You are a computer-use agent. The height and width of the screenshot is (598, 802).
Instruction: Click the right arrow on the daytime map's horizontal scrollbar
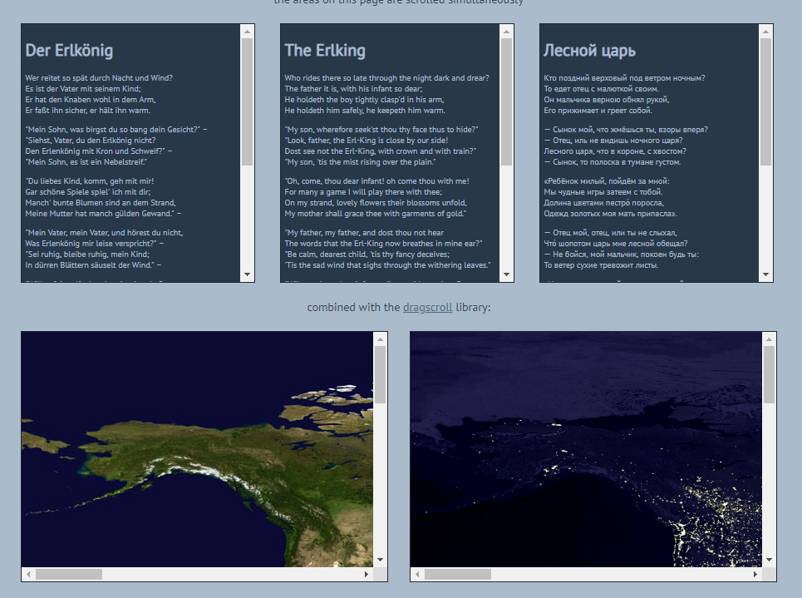[x=367, y=575]
